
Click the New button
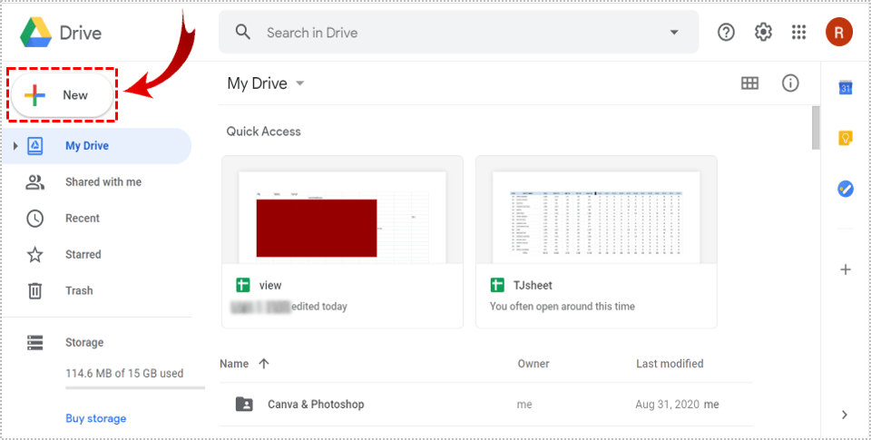click(x=62, y=95)
